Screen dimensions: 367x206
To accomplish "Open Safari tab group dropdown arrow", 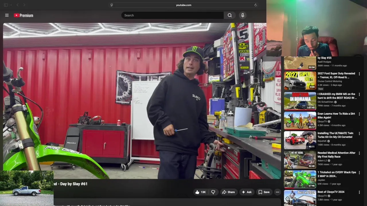I will point(11,5).
